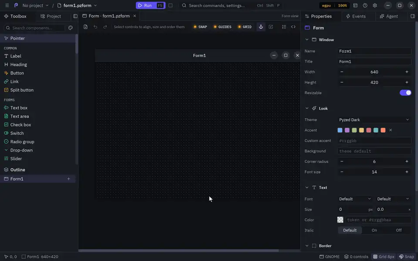The height and width of the screenshot is (261, 418).
Task: Add a child with the plus next to Form1
Action: [68, 179]
